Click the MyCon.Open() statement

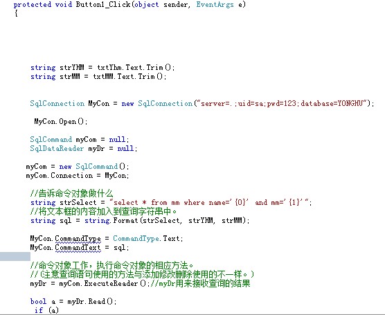61,121
